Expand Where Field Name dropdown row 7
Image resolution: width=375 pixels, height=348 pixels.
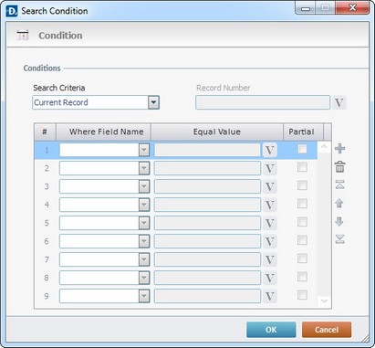144,259
